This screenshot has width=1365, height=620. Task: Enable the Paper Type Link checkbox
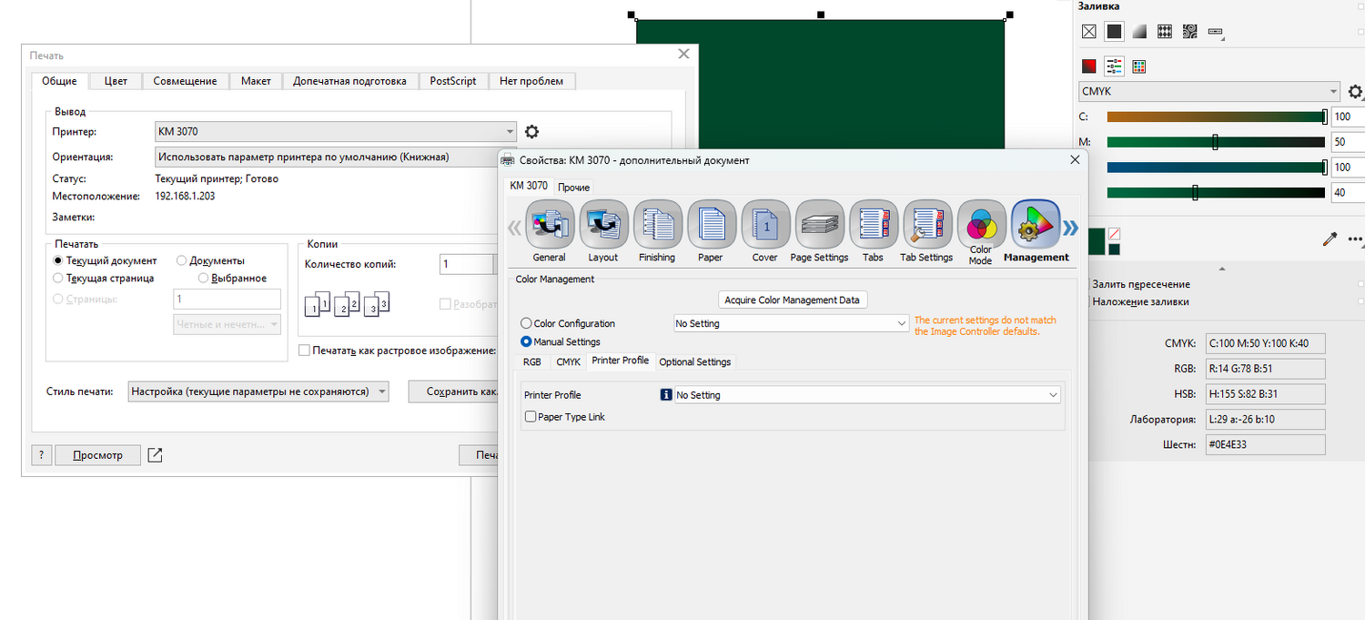(531, 417)
